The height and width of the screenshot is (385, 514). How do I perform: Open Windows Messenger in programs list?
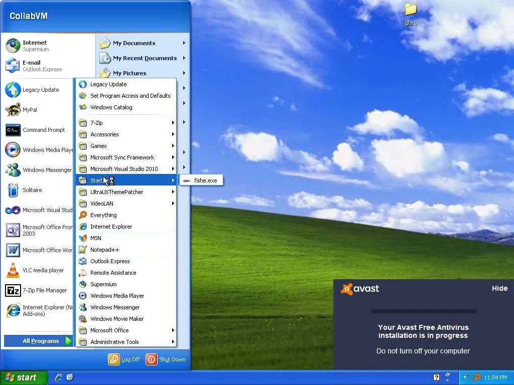(126, 307)
